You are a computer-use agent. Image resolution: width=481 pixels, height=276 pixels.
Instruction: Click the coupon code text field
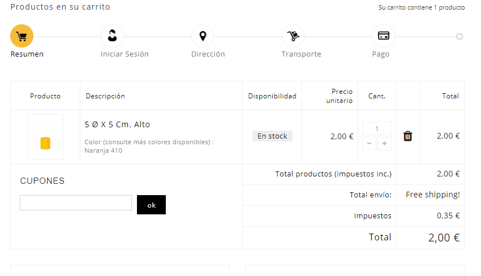(76, 203)
